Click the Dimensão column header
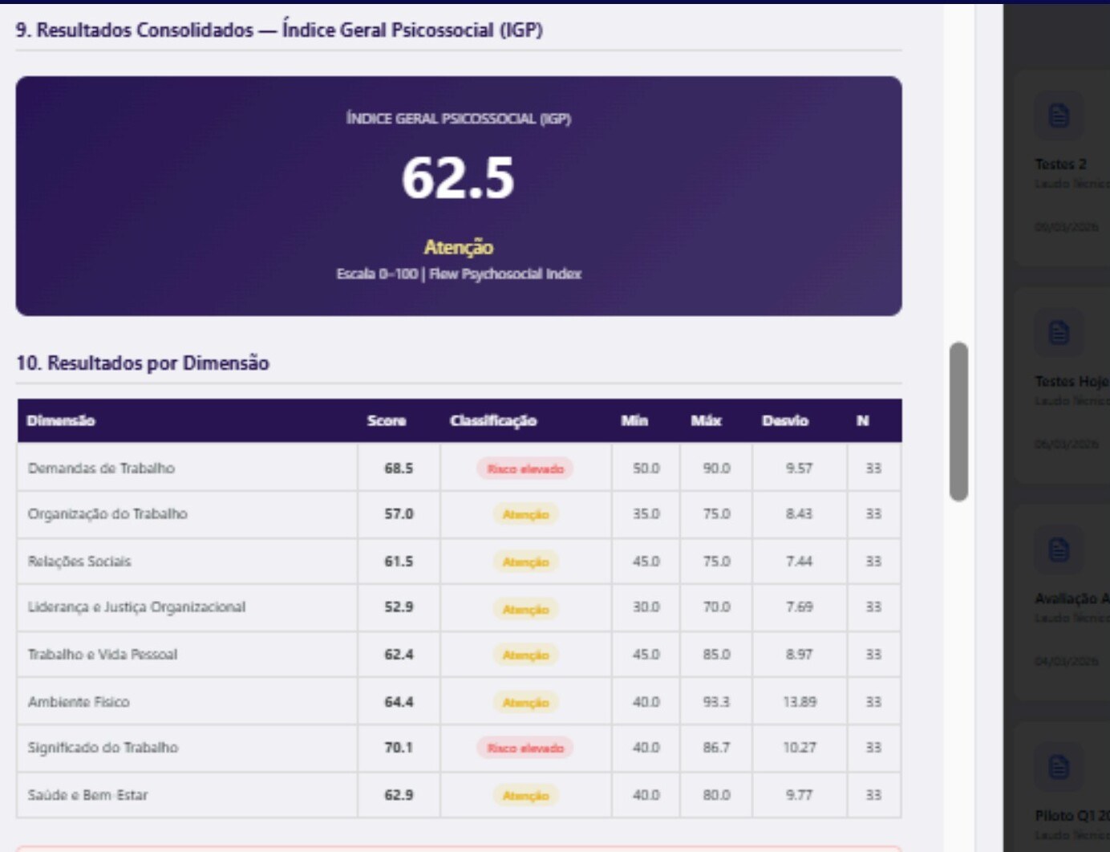 point(61,420)
